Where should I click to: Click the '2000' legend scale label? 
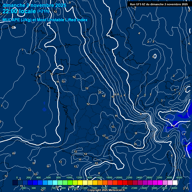click(119, 177)
